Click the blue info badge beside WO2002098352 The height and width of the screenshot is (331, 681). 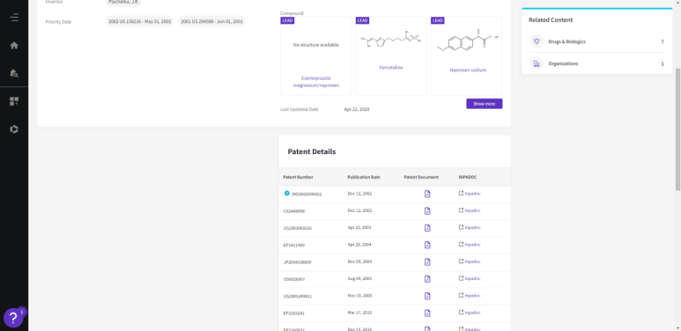point(286,193)
